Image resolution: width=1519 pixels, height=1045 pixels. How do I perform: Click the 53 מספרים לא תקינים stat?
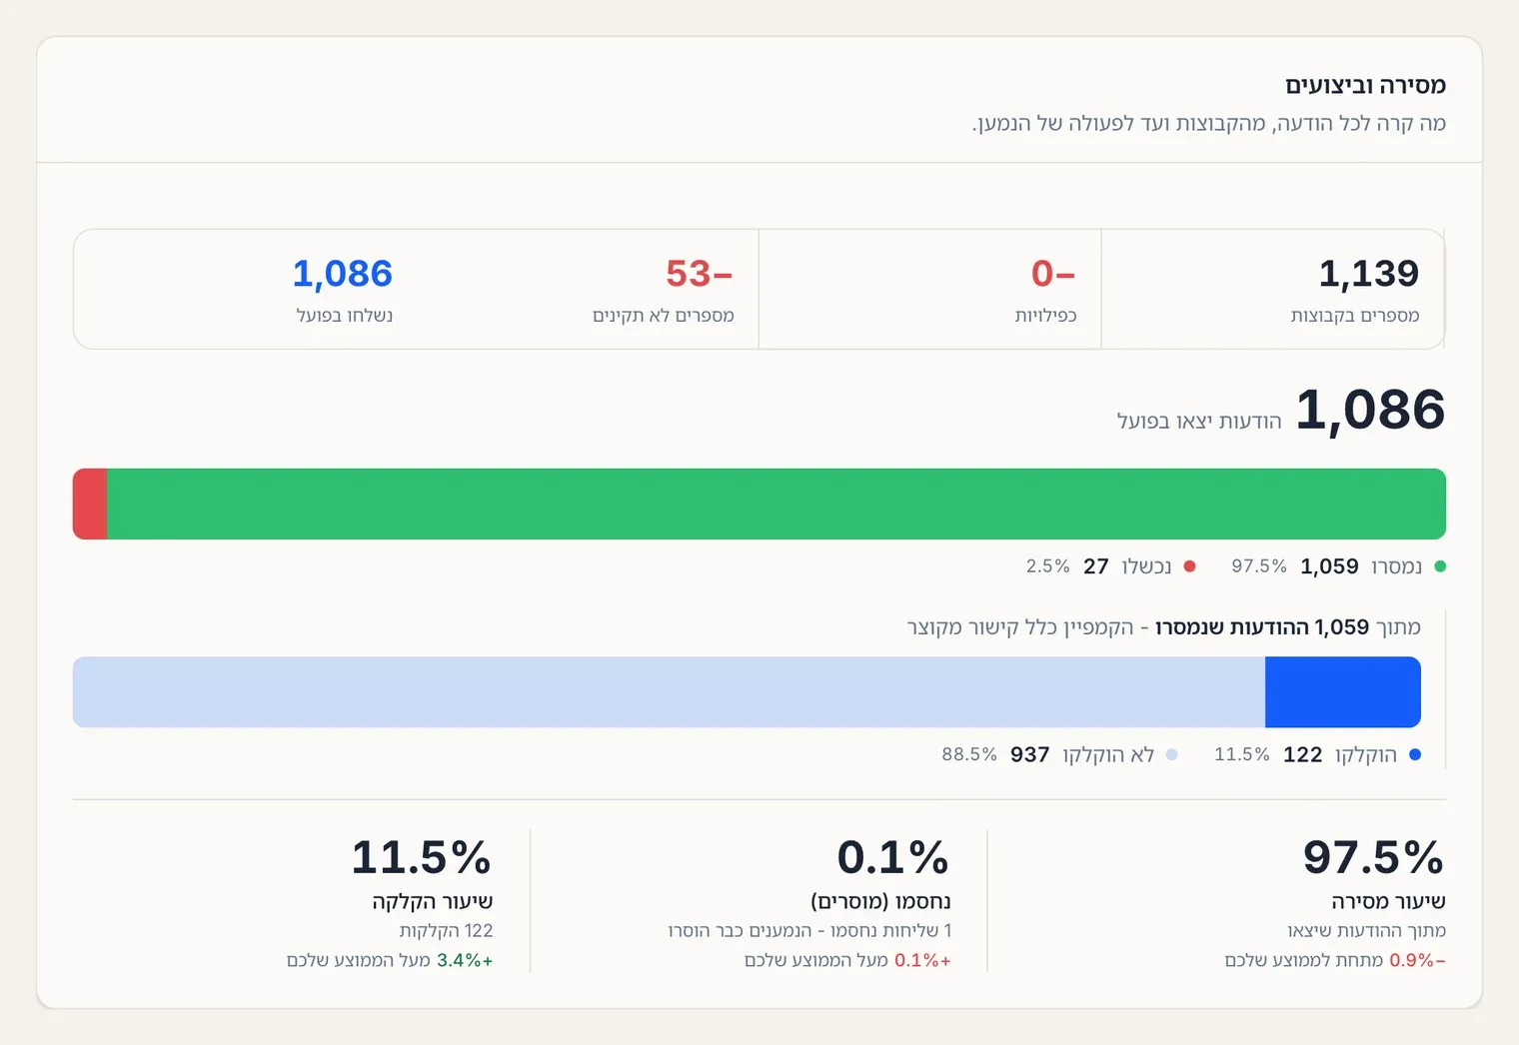[x=663, y=290]
